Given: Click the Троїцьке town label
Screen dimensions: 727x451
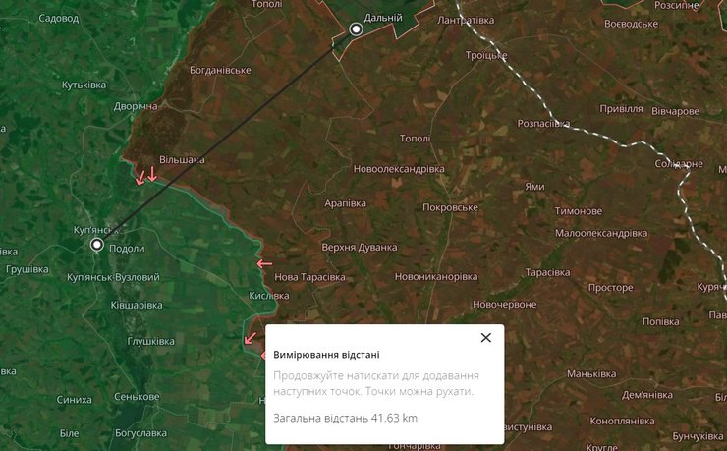Looking at the screenshot, I should click(486, 55).
